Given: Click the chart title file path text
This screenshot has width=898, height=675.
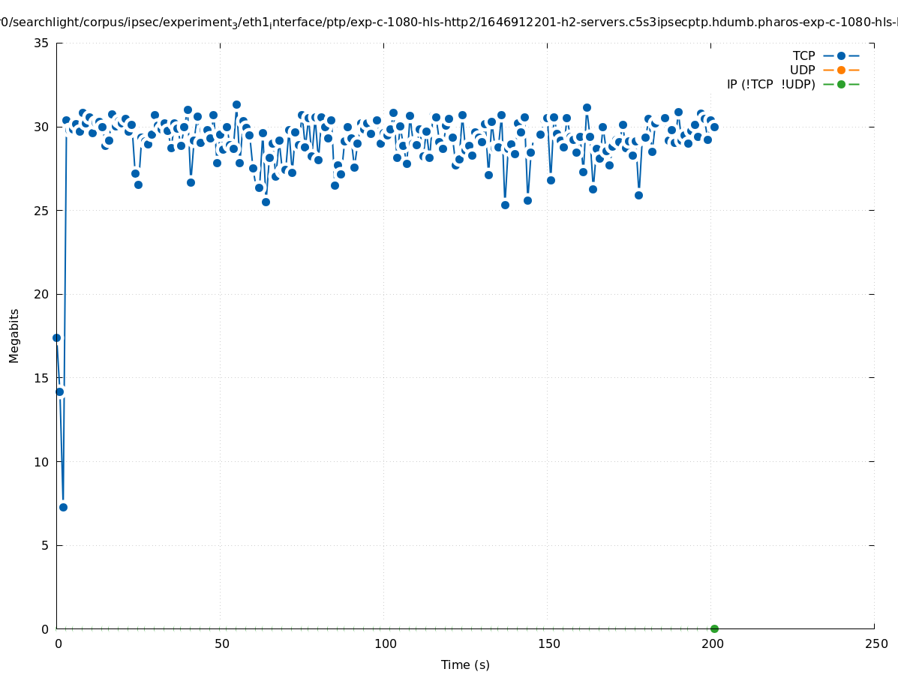Looking at the screenshot, I should 449,22.
